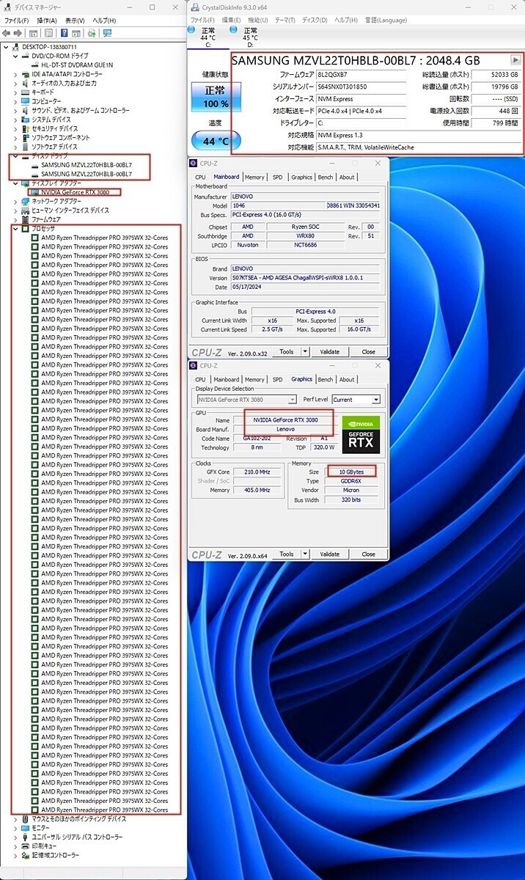Click the speaker icon beside オーディオの入力および出力
This screenshot has height=880, width=525.
(25, 83)
